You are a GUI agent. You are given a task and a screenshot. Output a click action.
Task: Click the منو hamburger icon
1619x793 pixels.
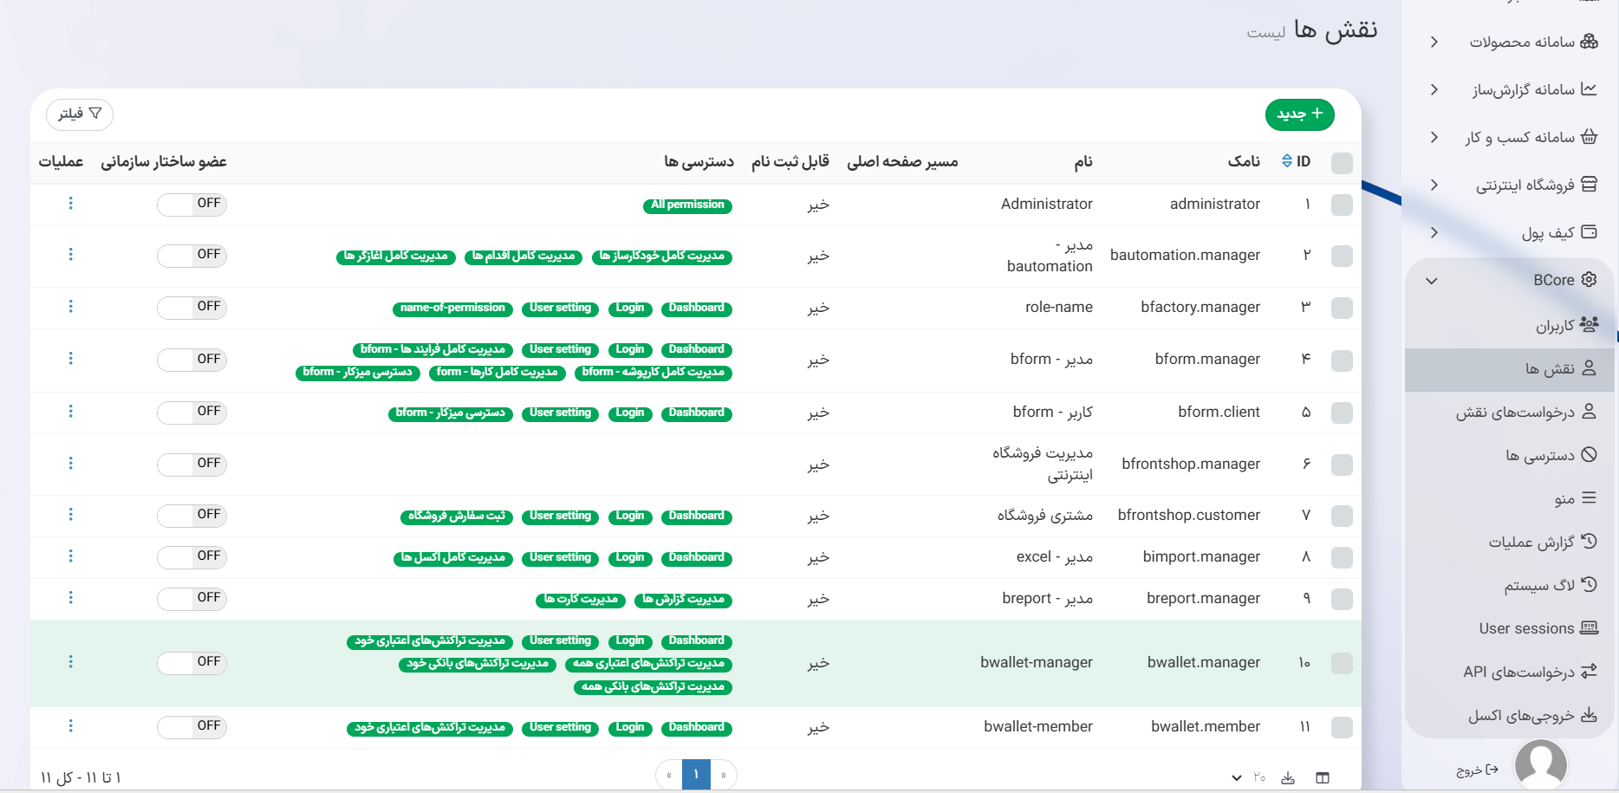pos(1589,497)
